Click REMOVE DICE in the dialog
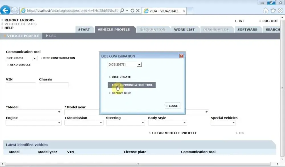285x167 pixels. 121,93
